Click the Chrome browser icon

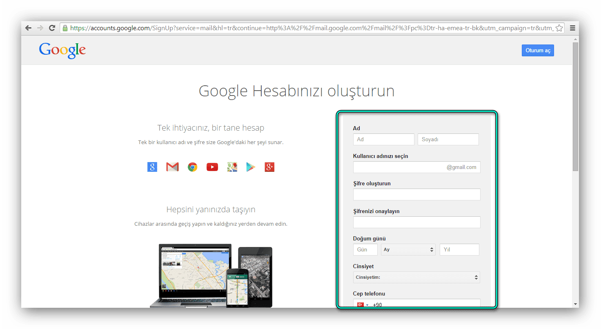(192, 167)
